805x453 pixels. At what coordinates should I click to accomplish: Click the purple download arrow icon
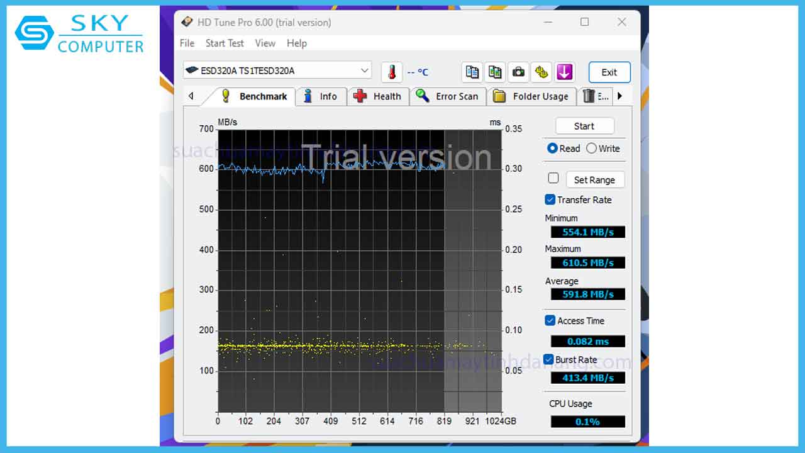tap(564, 72)
